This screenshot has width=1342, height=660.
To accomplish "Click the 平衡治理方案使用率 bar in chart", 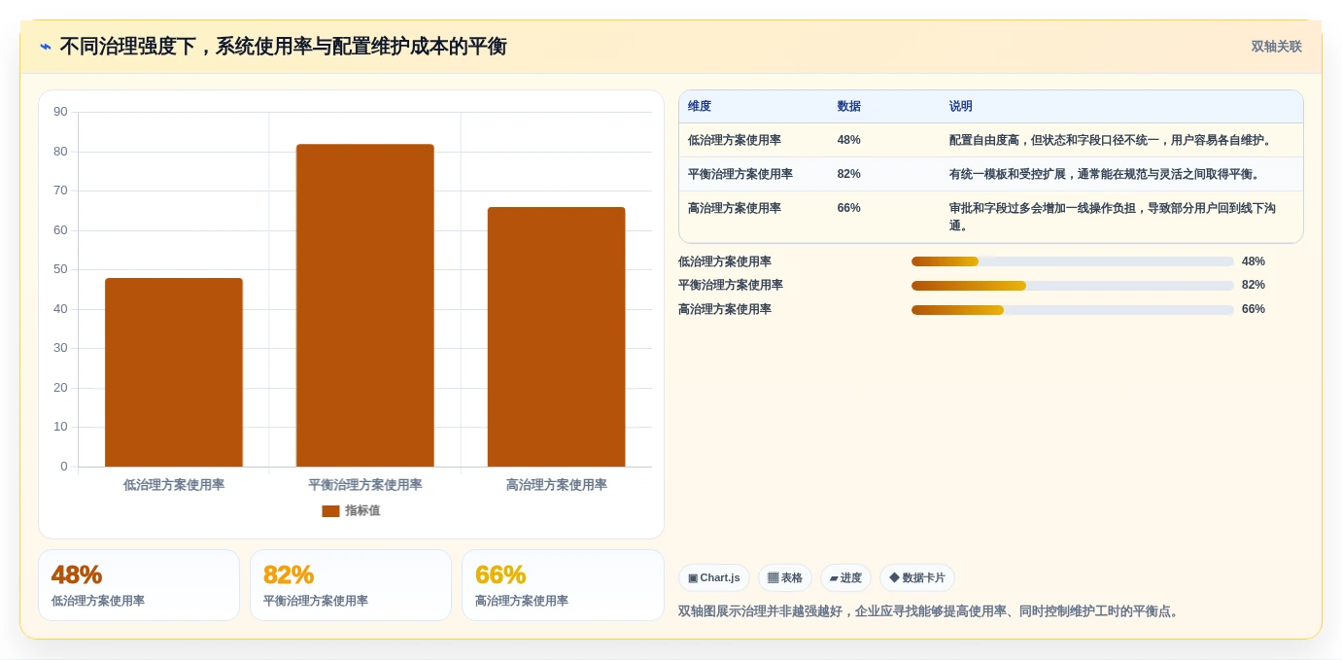I will (x=365, y=305).
